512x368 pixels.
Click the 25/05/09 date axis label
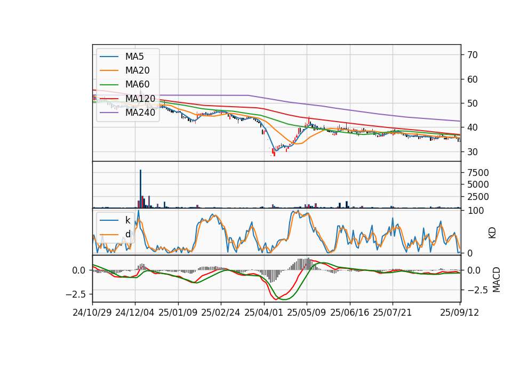click(307, 313)
